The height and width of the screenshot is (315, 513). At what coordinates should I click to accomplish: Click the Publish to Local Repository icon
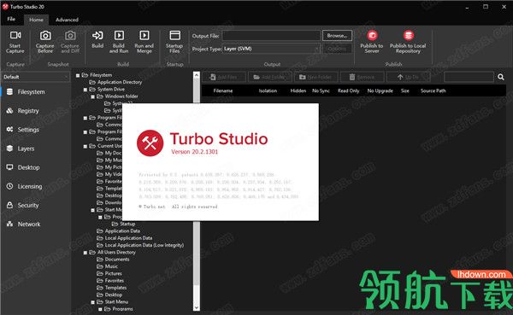click(x=409, y=35)
